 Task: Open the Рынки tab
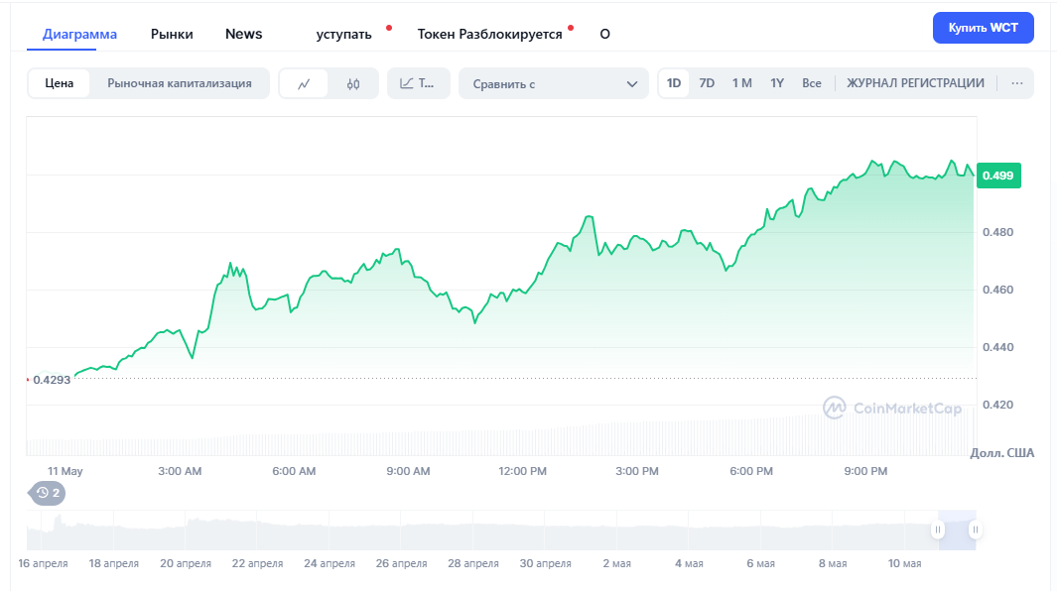172,34
